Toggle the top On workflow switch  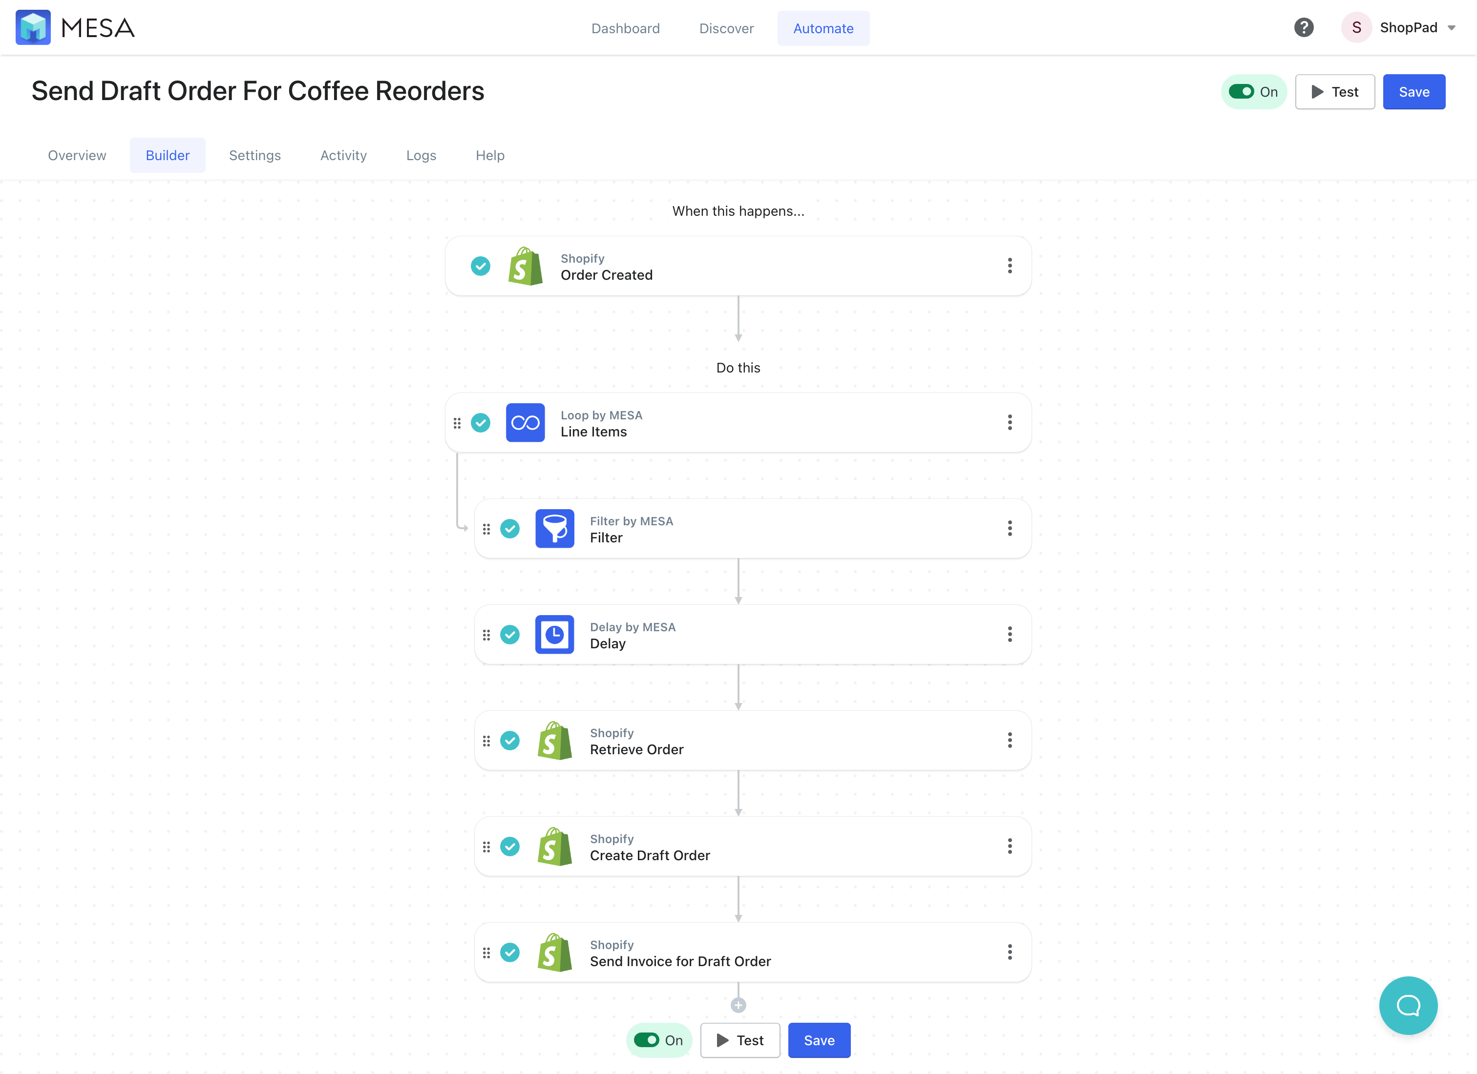coord(1241,92)
